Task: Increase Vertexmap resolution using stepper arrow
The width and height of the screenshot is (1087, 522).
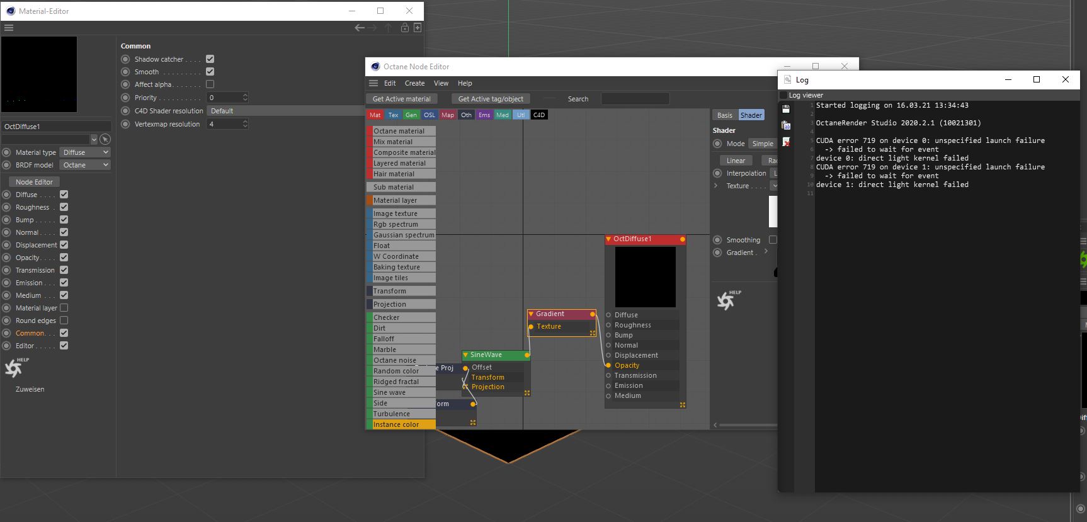Action: point(245,122)
